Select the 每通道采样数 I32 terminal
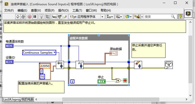 pos(9,46)
